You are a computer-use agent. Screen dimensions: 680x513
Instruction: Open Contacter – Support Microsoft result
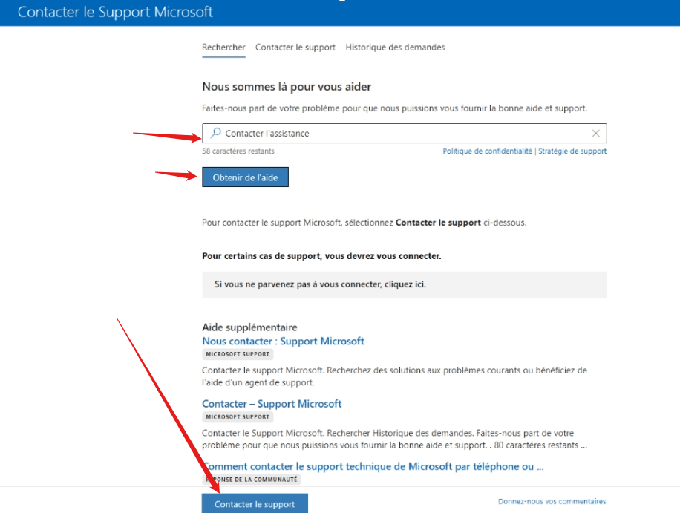click(272, 404)
